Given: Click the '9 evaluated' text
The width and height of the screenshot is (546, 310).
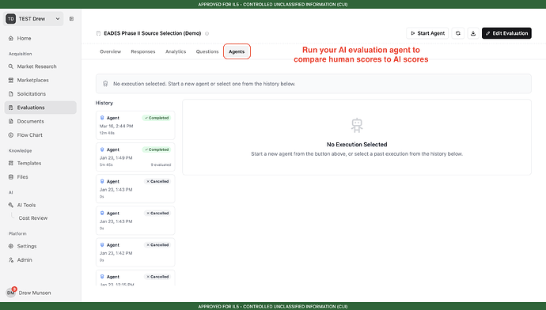Looking at the screenshot, I should 161,165.
